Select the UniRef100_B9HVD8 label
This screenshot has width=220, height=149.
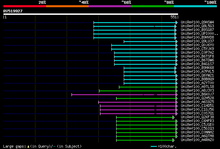click(x=197, y=38)
